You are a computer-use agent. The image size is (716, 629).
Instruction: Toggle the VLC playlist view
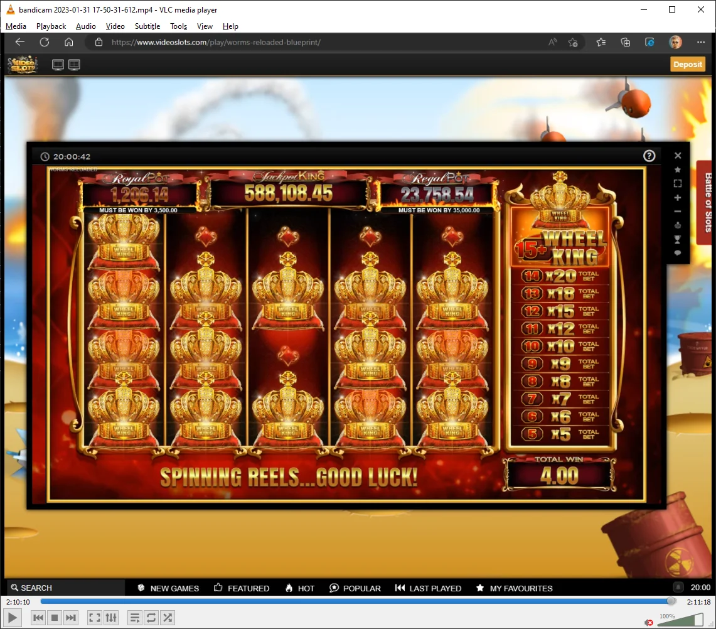(135, 618)
